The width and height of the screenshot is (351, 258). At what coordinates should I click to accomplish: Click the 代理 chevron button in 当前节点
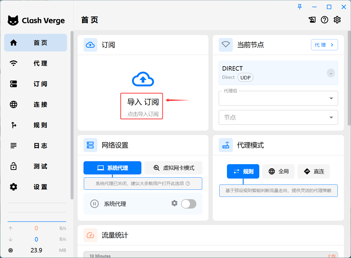point(324,45)
